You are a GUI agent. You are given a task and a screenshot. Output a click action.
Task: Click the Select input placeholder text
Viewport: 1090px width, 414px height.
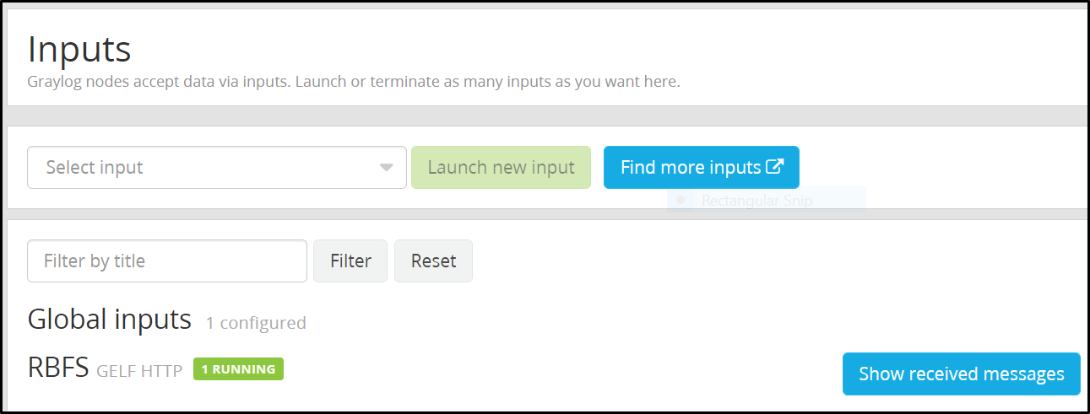tap(95, 168)
